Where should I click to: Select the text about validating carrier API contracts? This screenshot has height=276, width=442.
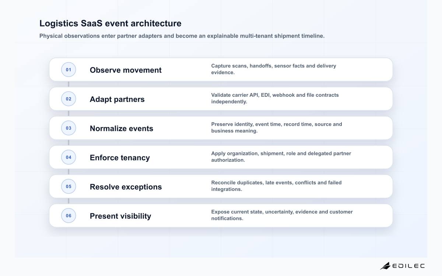click(275, 98)
